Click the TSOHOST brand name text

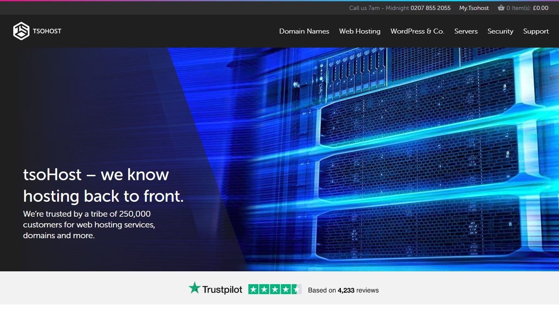click(x=47, y=31)
